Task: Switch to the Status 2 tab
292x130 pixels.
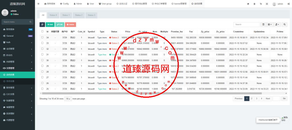Action: coord(79,15)
